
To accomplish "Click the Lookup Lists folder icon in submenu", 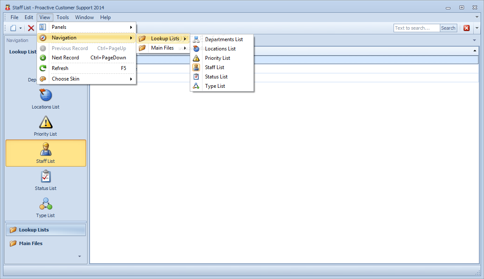I will tap(142, 39).
